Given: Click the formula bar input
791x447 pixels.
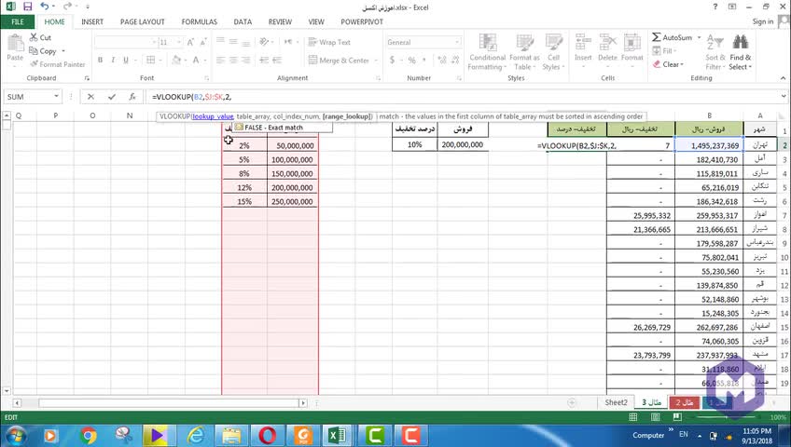Looking at the screenshot, I should pos(462,97).
